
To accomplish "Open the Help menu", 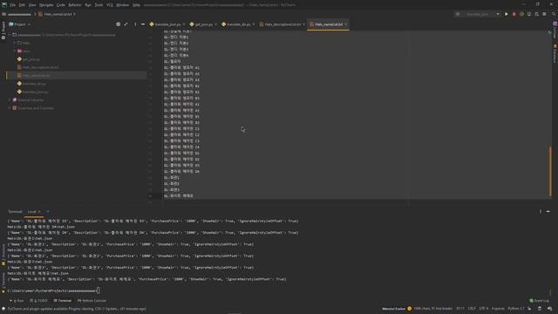I will pyautogui.click(x=136, y=5).
